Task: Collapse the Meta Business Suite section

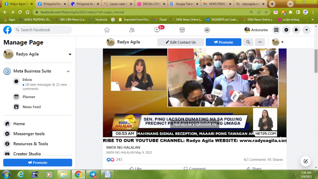Action: coord(68,71)
